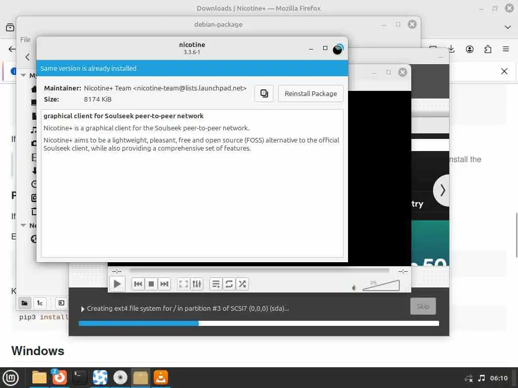Copy package details using the copy icon
Viewport: 518px width, 388px height.
[264, 93]
